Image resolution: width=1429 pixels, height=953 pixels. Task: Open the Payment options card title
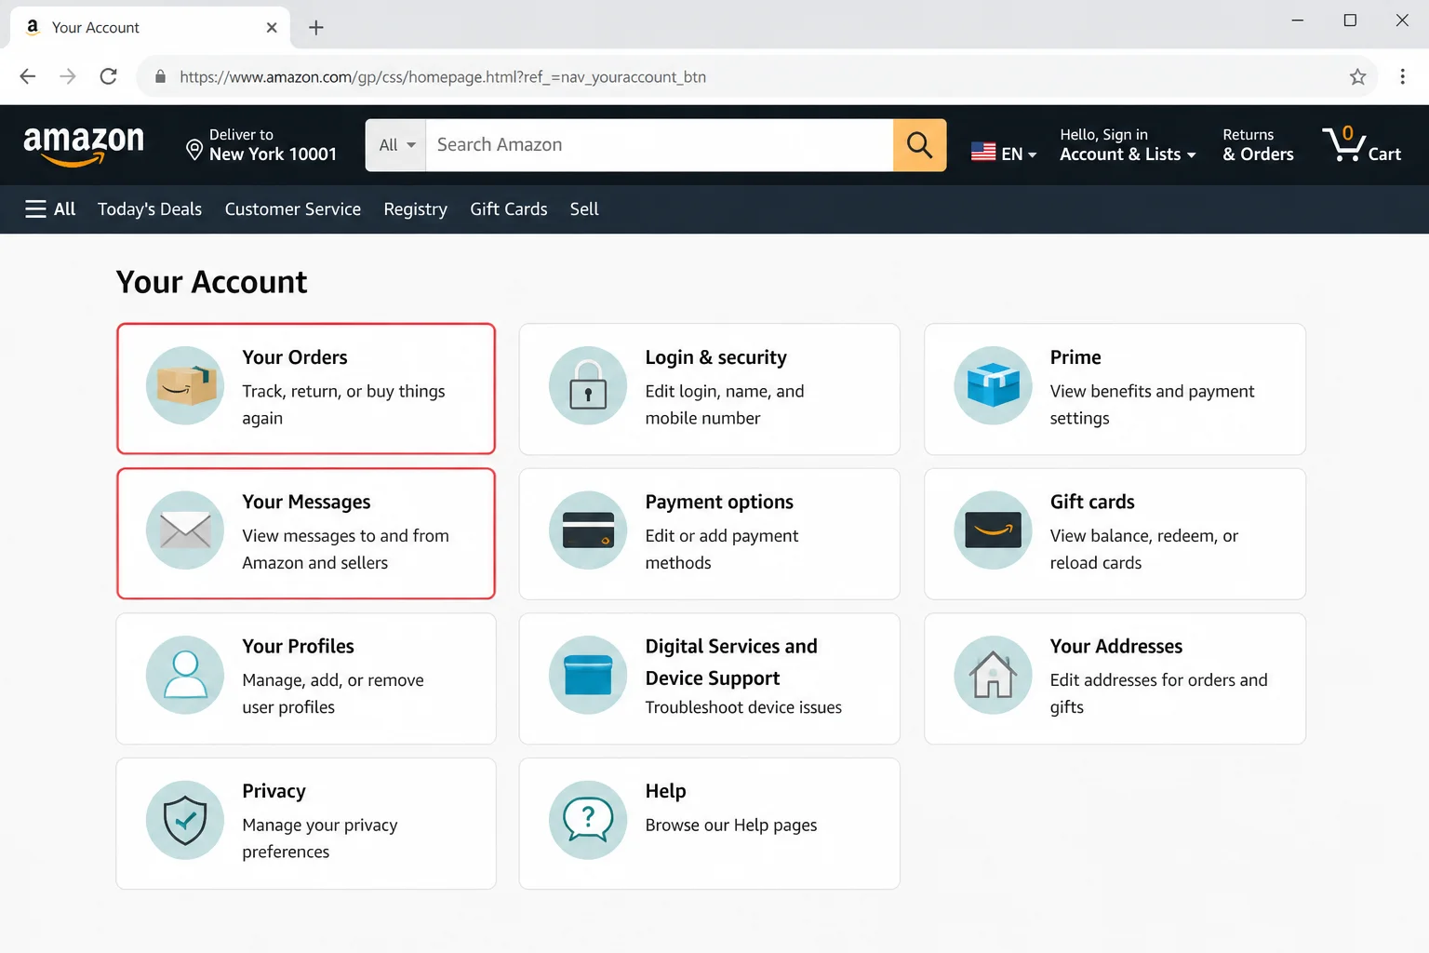[x=719, y=502]
